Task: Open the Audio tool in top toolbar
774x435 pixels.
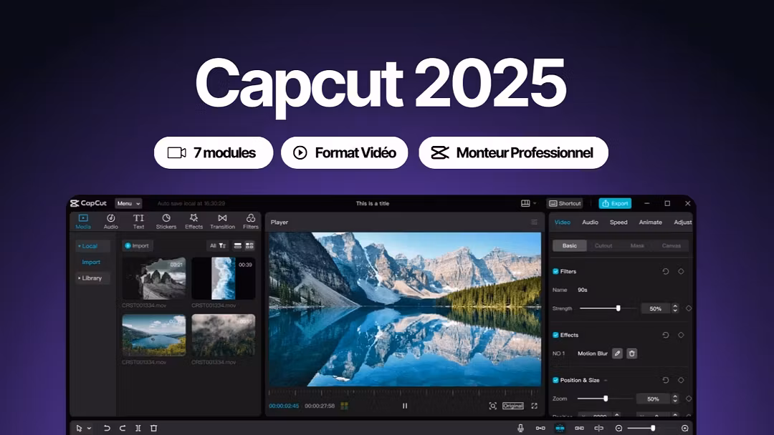Action: click(x=110, y=221)
